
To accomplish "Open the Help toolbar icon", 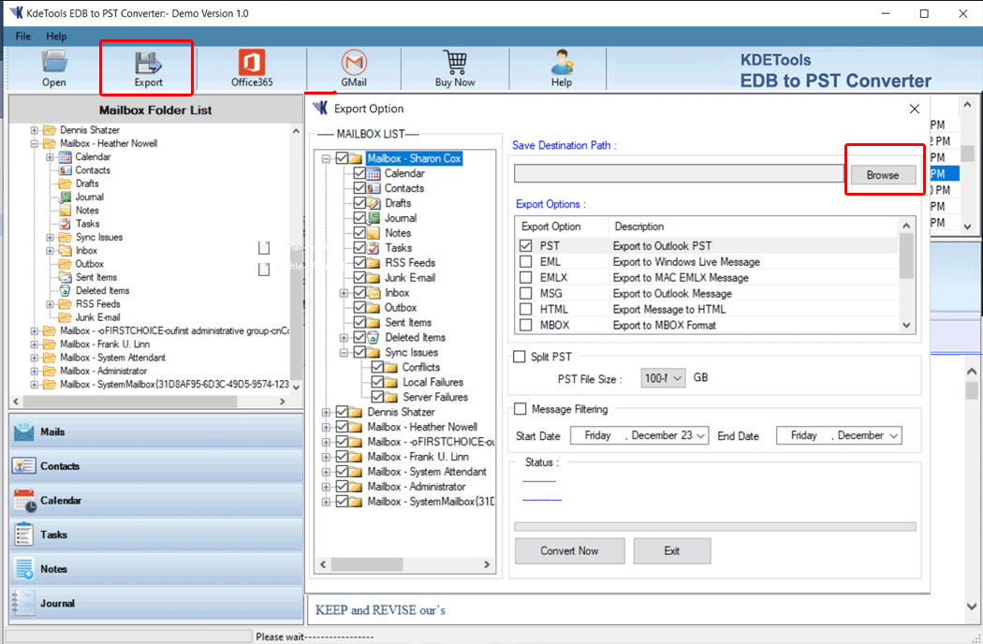I will click(562, 64).
